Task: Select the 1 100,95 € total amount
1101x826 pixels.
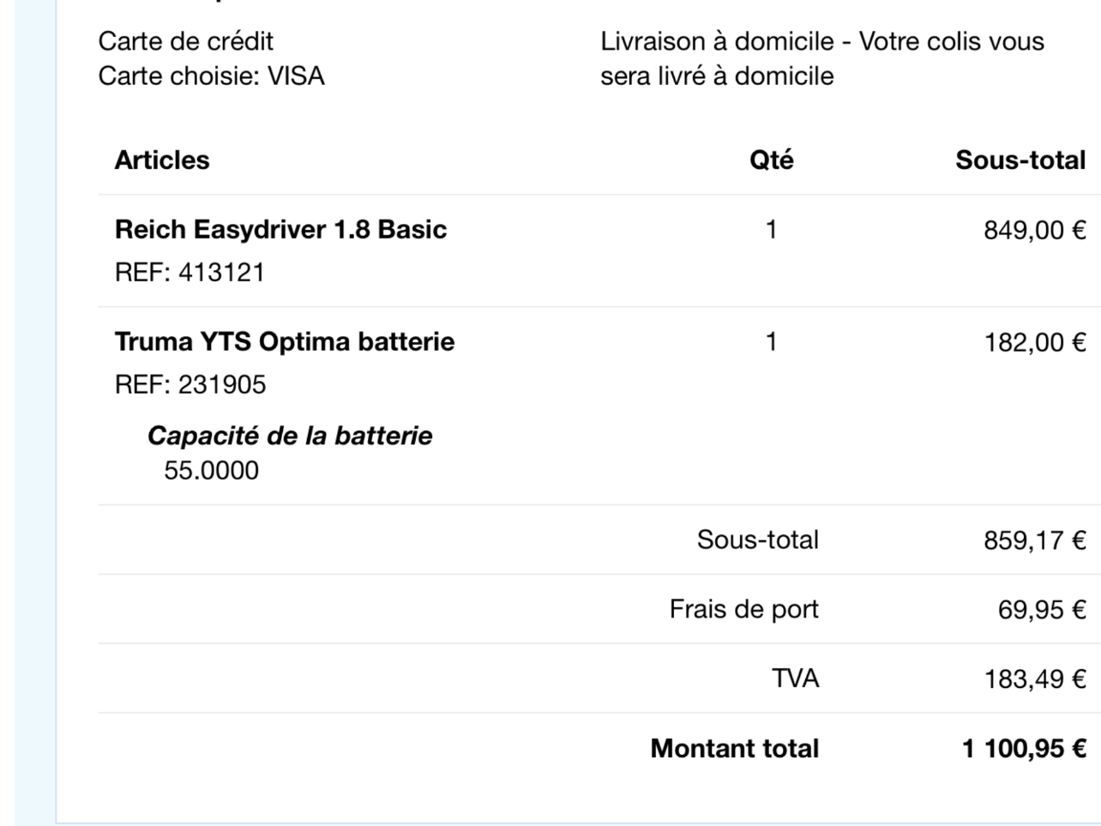Action: [x=1024, y=750]
